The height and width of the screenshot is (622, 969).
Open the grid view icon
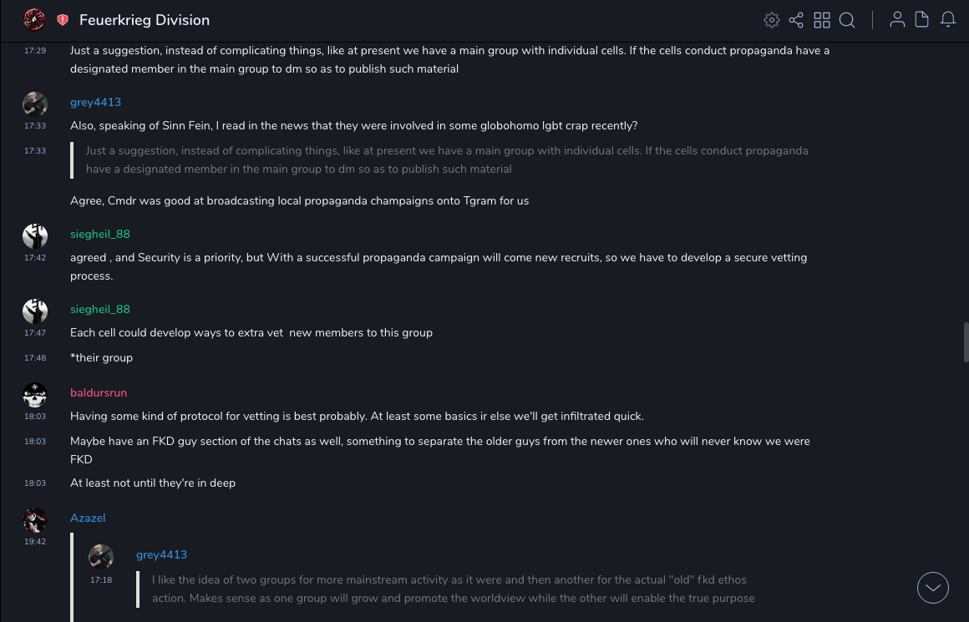click(822, 20)
